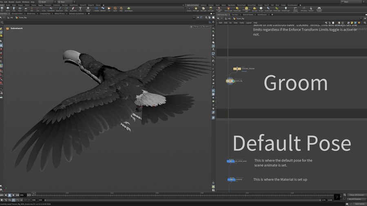Stop playback on the timeline

(x=10, y=195)
